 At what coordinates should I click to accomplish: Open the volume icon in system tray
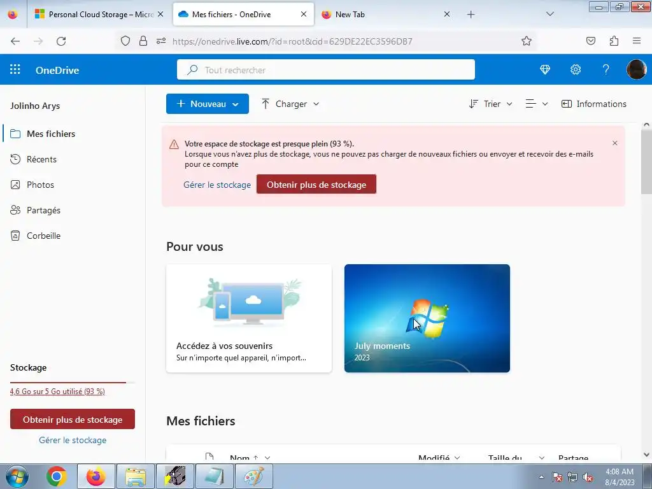[x=588, y=477]
